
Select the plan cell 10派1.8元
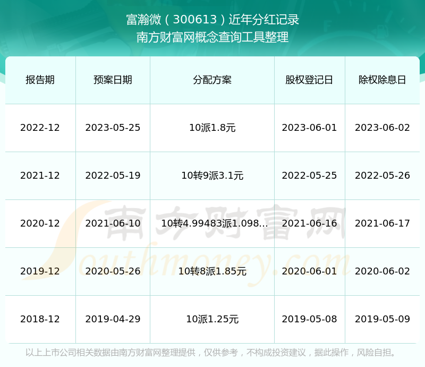pos(212,128)
